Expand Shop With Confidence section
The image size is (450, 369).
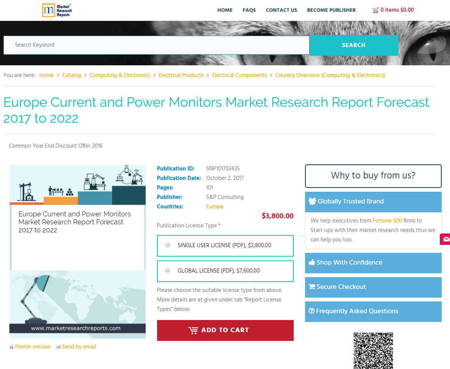pyautogui.click(x=373, y=263)
